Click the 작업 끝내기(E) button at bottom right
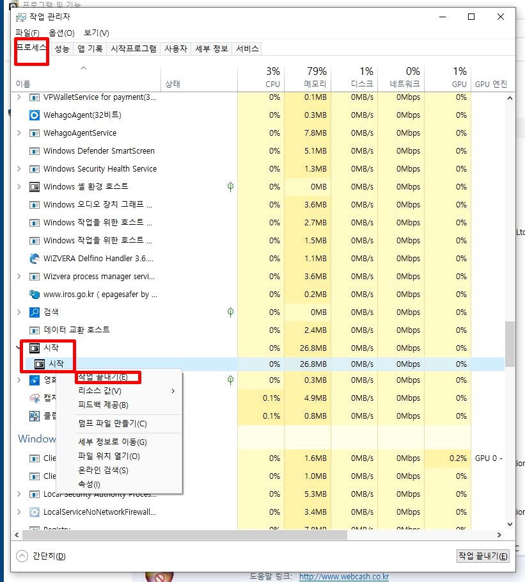Image resolution: width=525 pixels, height=582 pixels. click(483, 556)
